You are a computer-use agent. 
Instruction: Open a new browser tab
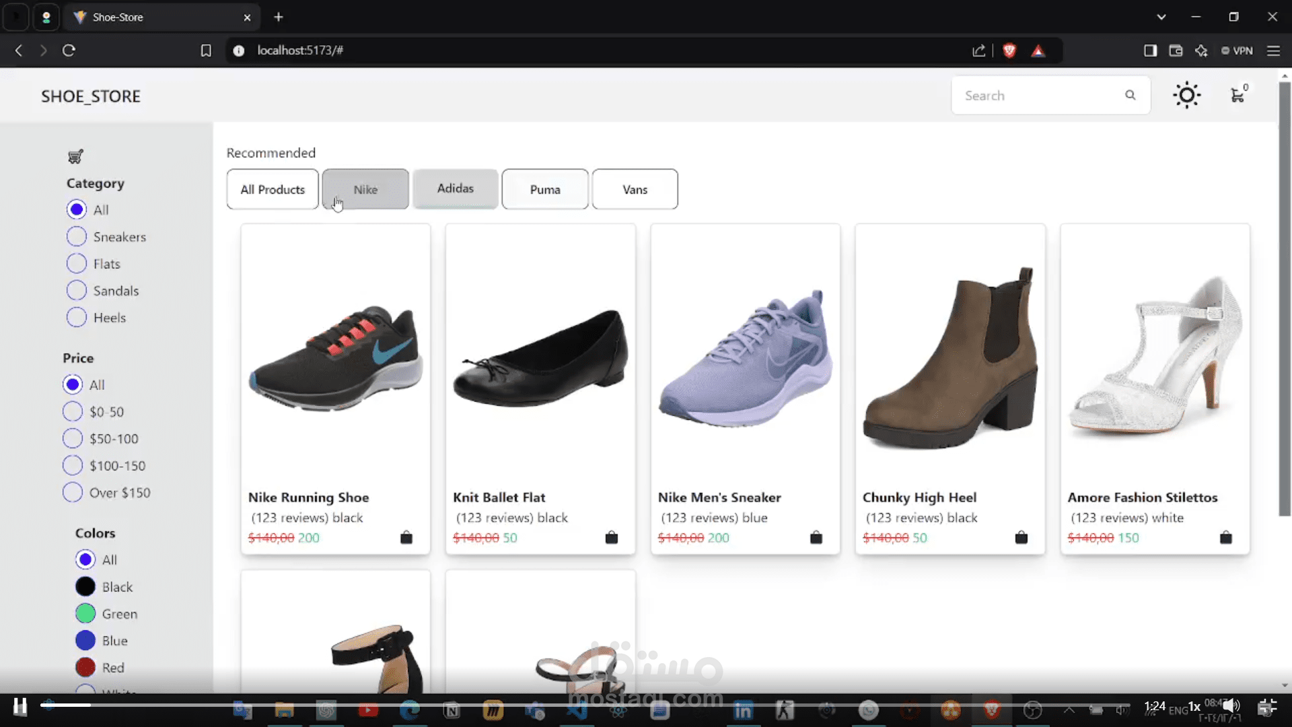[x=279, y=17]
